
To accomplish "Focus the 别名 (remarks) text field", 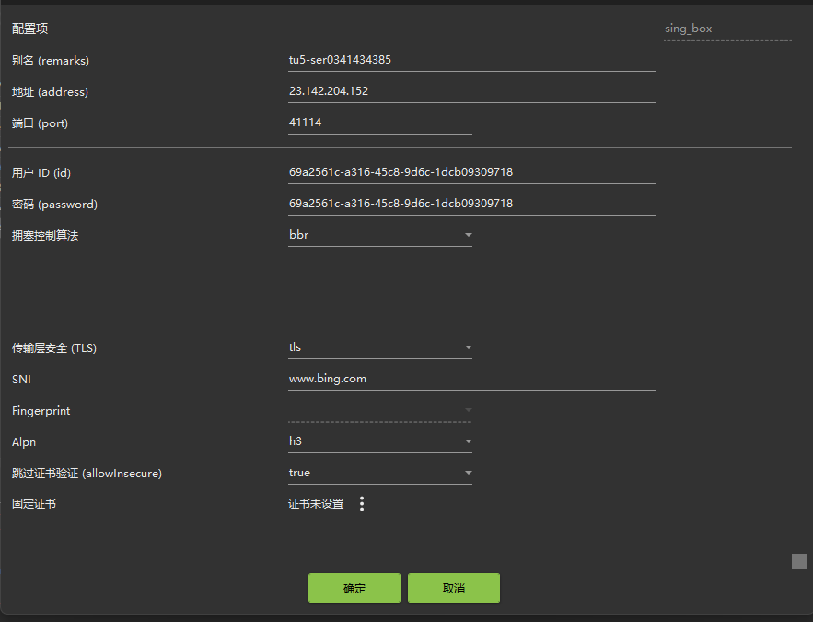I will [471, 61].
